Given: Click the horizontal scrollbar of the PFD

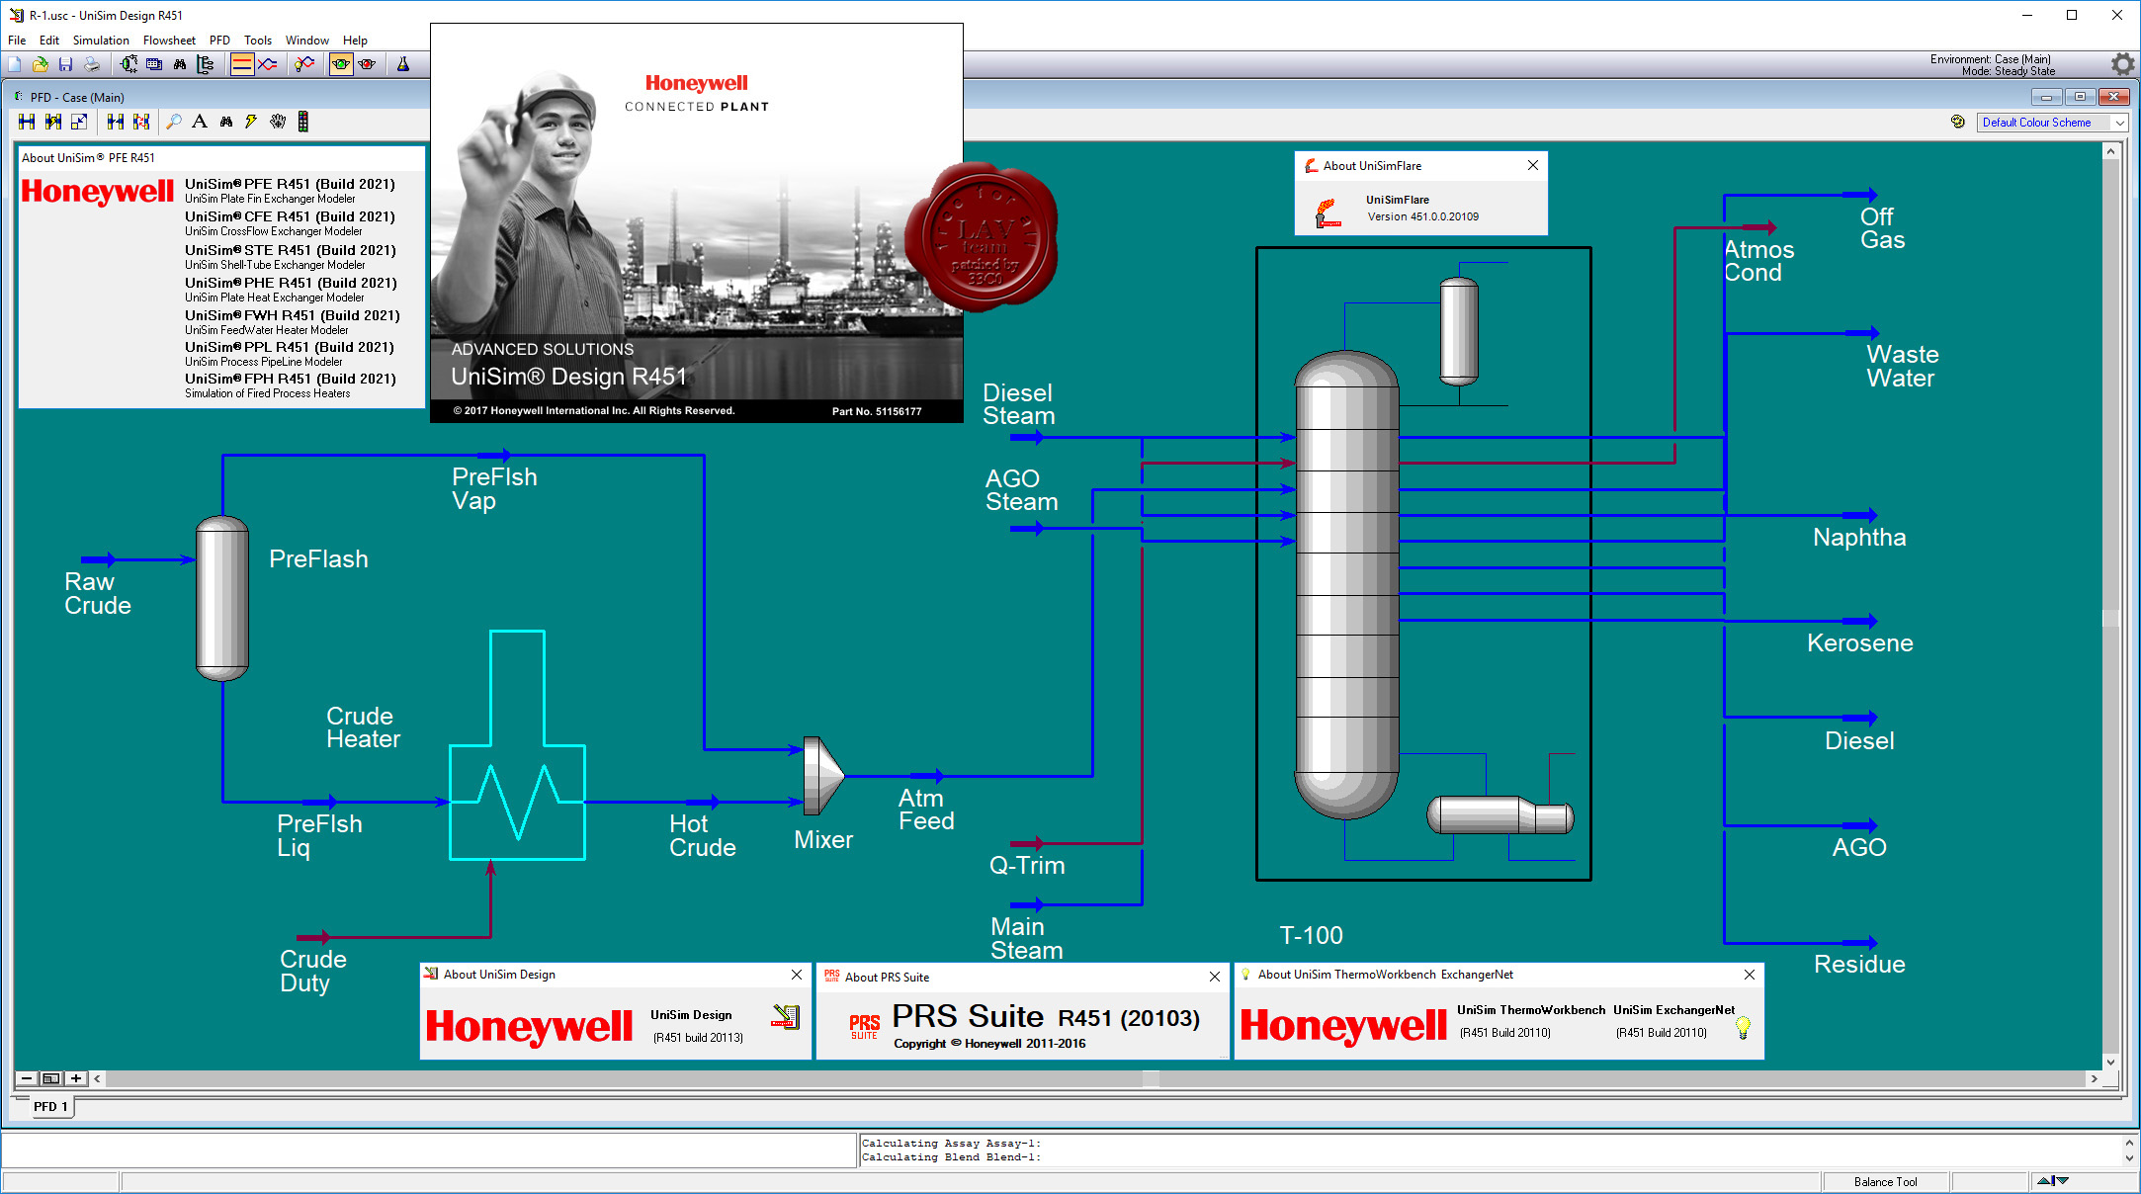Looking at the screenshot, I should (x=1095, y=1078).
